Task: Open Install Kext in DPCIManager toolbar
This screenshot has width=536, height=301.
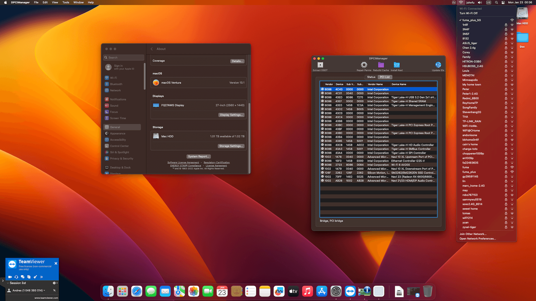Action: 397,65
